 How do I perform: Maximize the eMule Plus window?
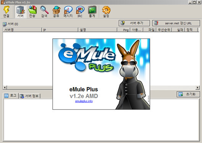coord(194,2)
